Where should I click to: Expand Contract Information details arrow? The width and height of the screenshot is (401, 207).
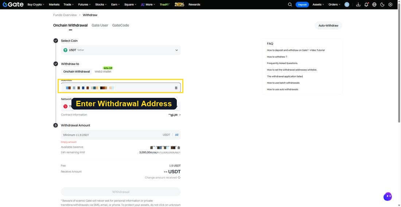(x=180, y=115)
